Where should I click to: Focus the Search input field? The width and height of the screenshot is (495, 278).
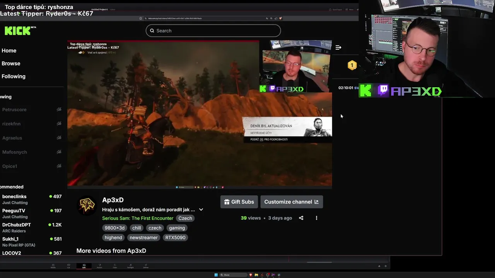point(213,31)
